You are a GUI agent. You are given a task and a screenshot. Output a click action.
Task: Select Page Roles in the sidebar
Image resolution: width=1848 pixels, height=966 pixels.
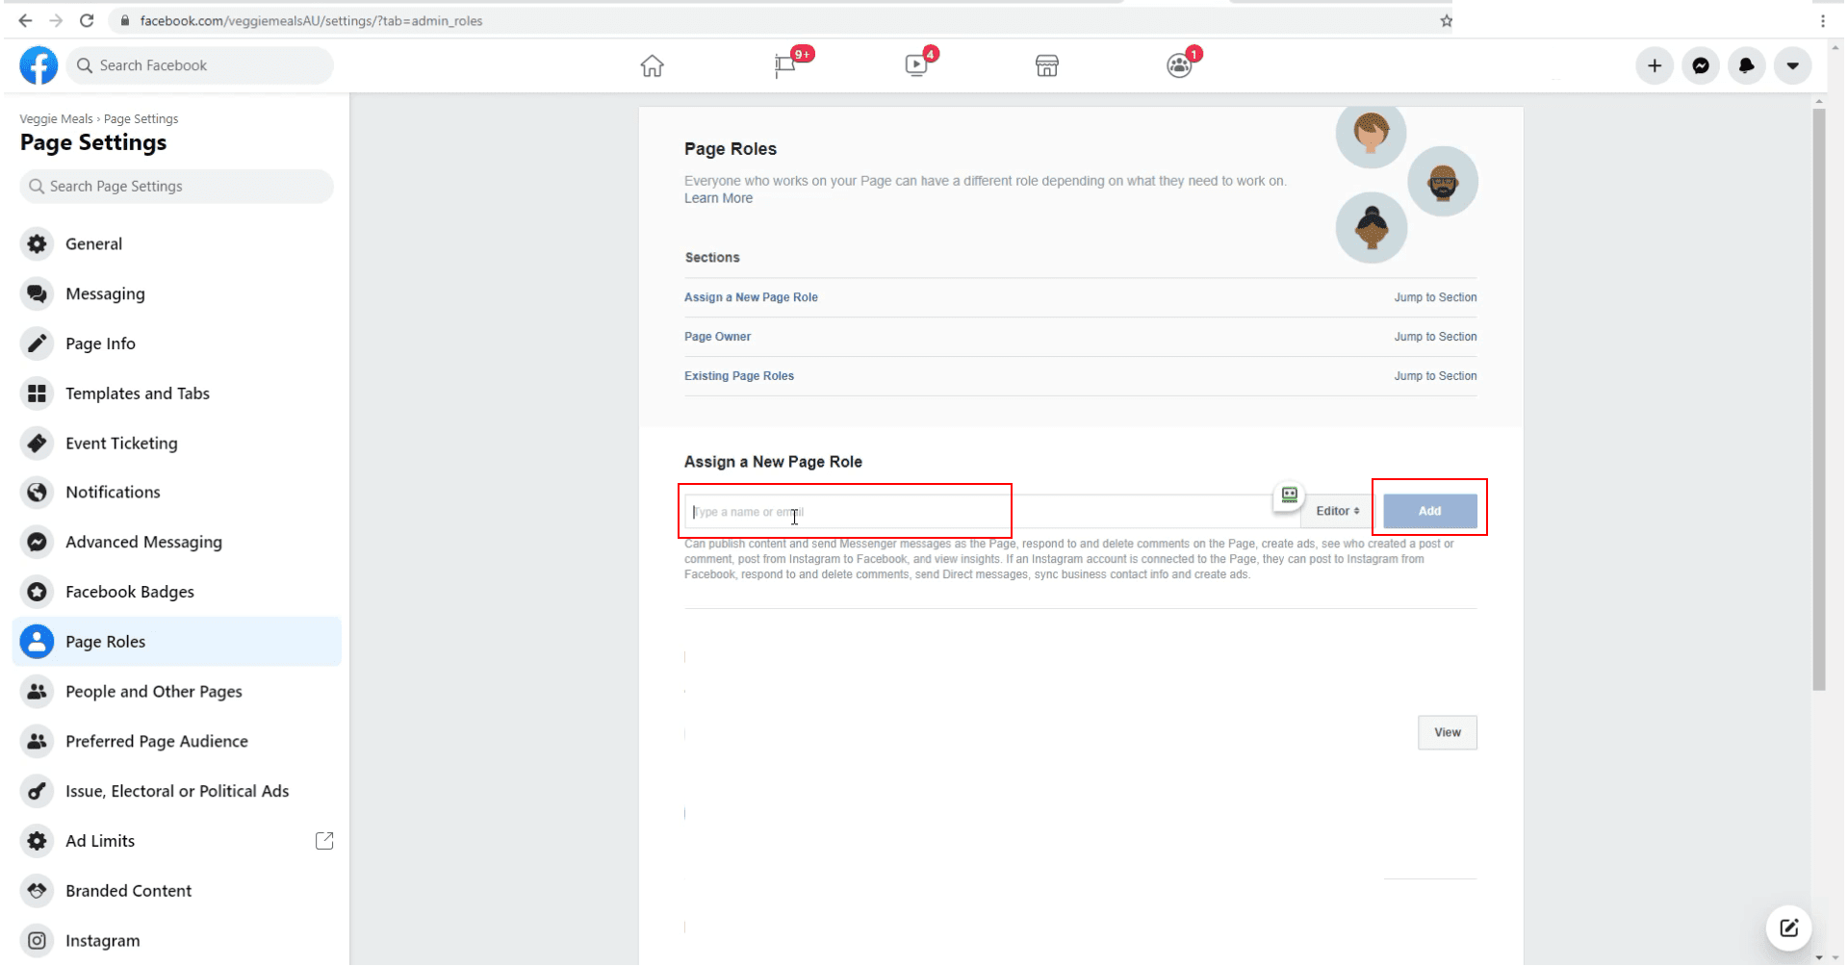point(105,642)
